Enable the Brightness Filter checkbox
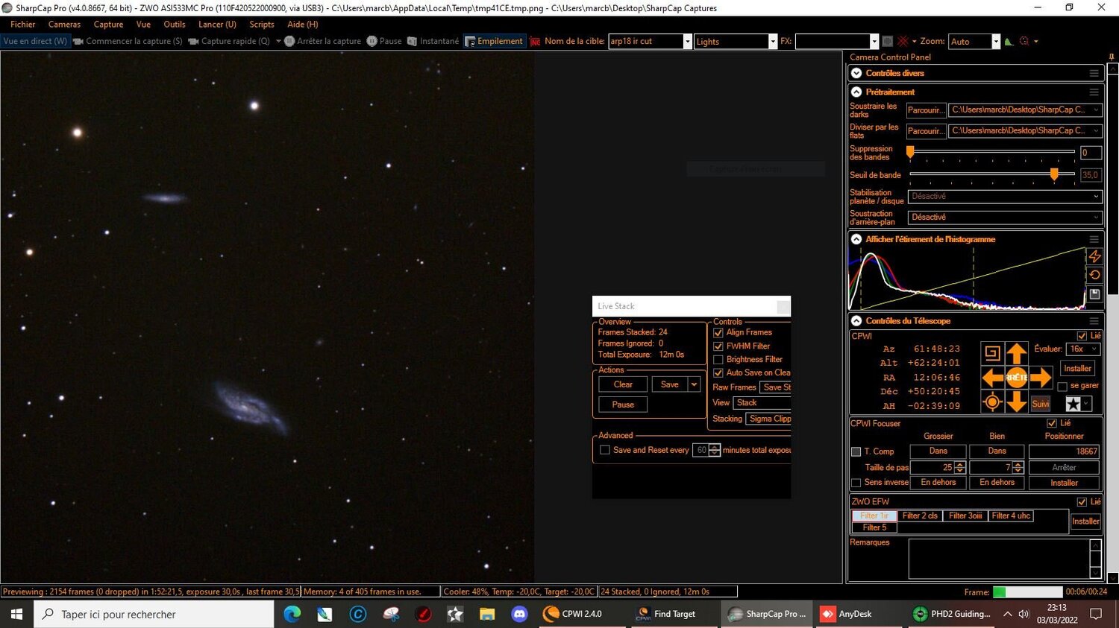Viewport: 1119px width, 628px height. (718, 359)
